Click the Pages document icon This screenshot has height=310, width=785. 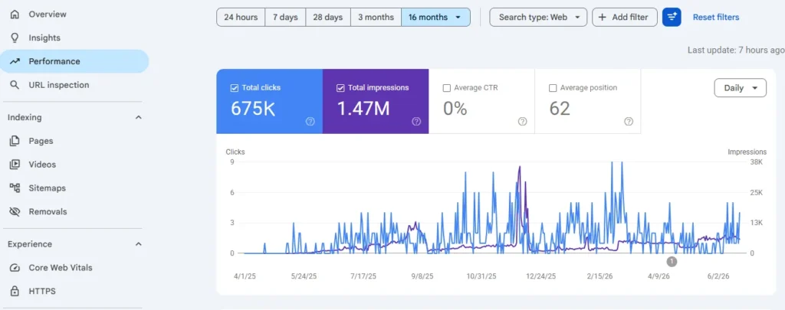(x=15, y=141)
